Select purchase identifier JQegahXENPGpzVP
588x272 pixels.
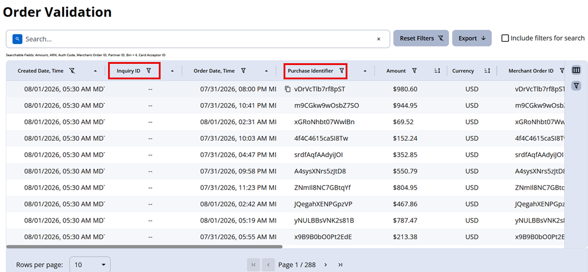click(x=324, y=205)
